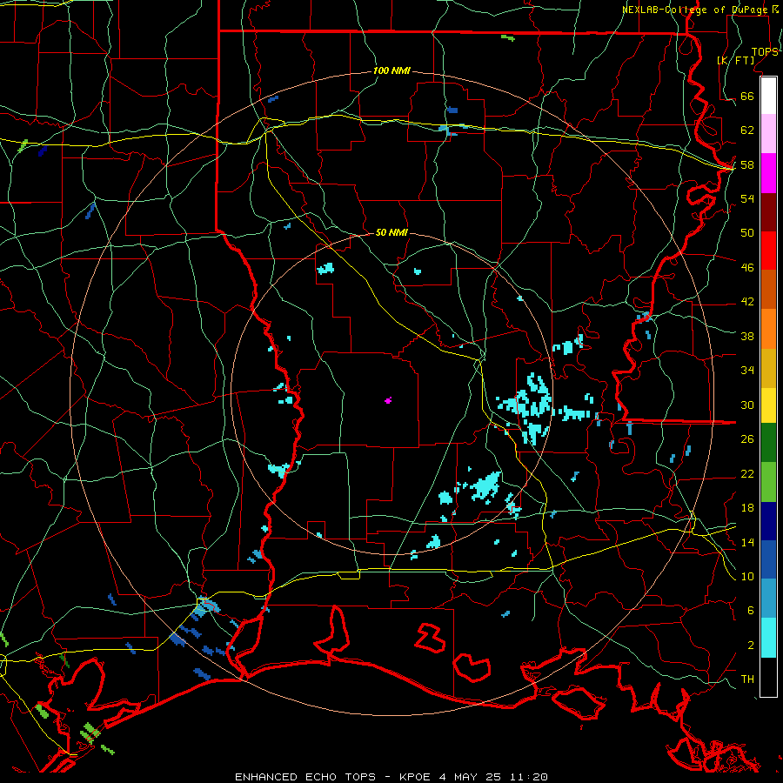
Task: Select the bright orange legend swatch
Action: pyautogui.click(x=768, y=329)
